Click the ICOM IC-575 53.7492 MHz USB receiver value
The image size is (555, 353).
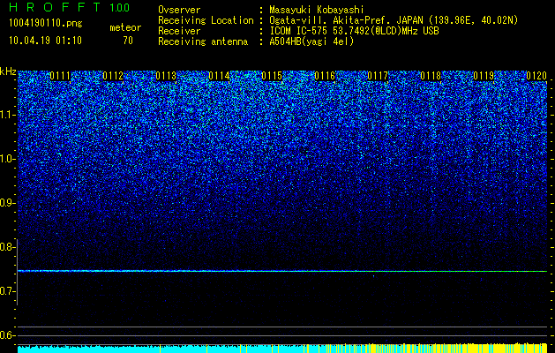point(354,31)
